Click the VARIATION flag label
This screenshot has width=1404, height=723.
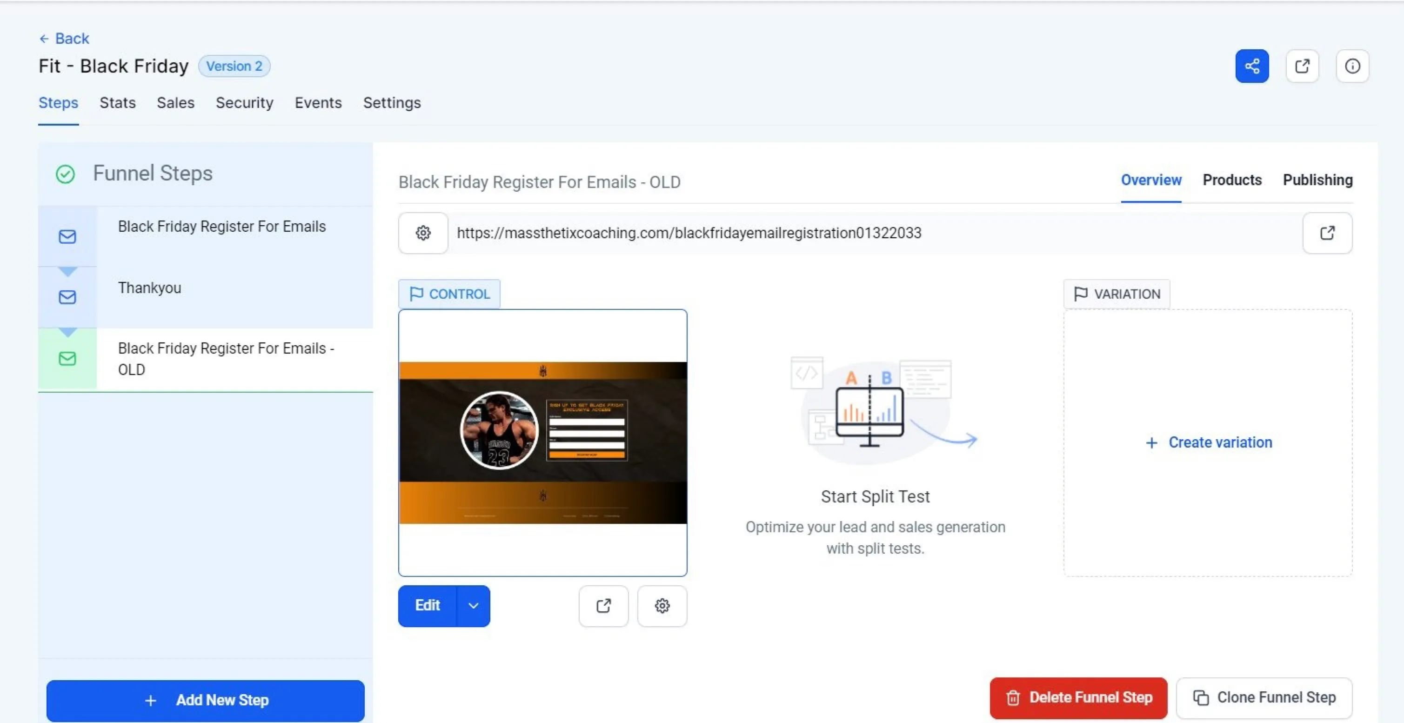tap(1116, 294)
